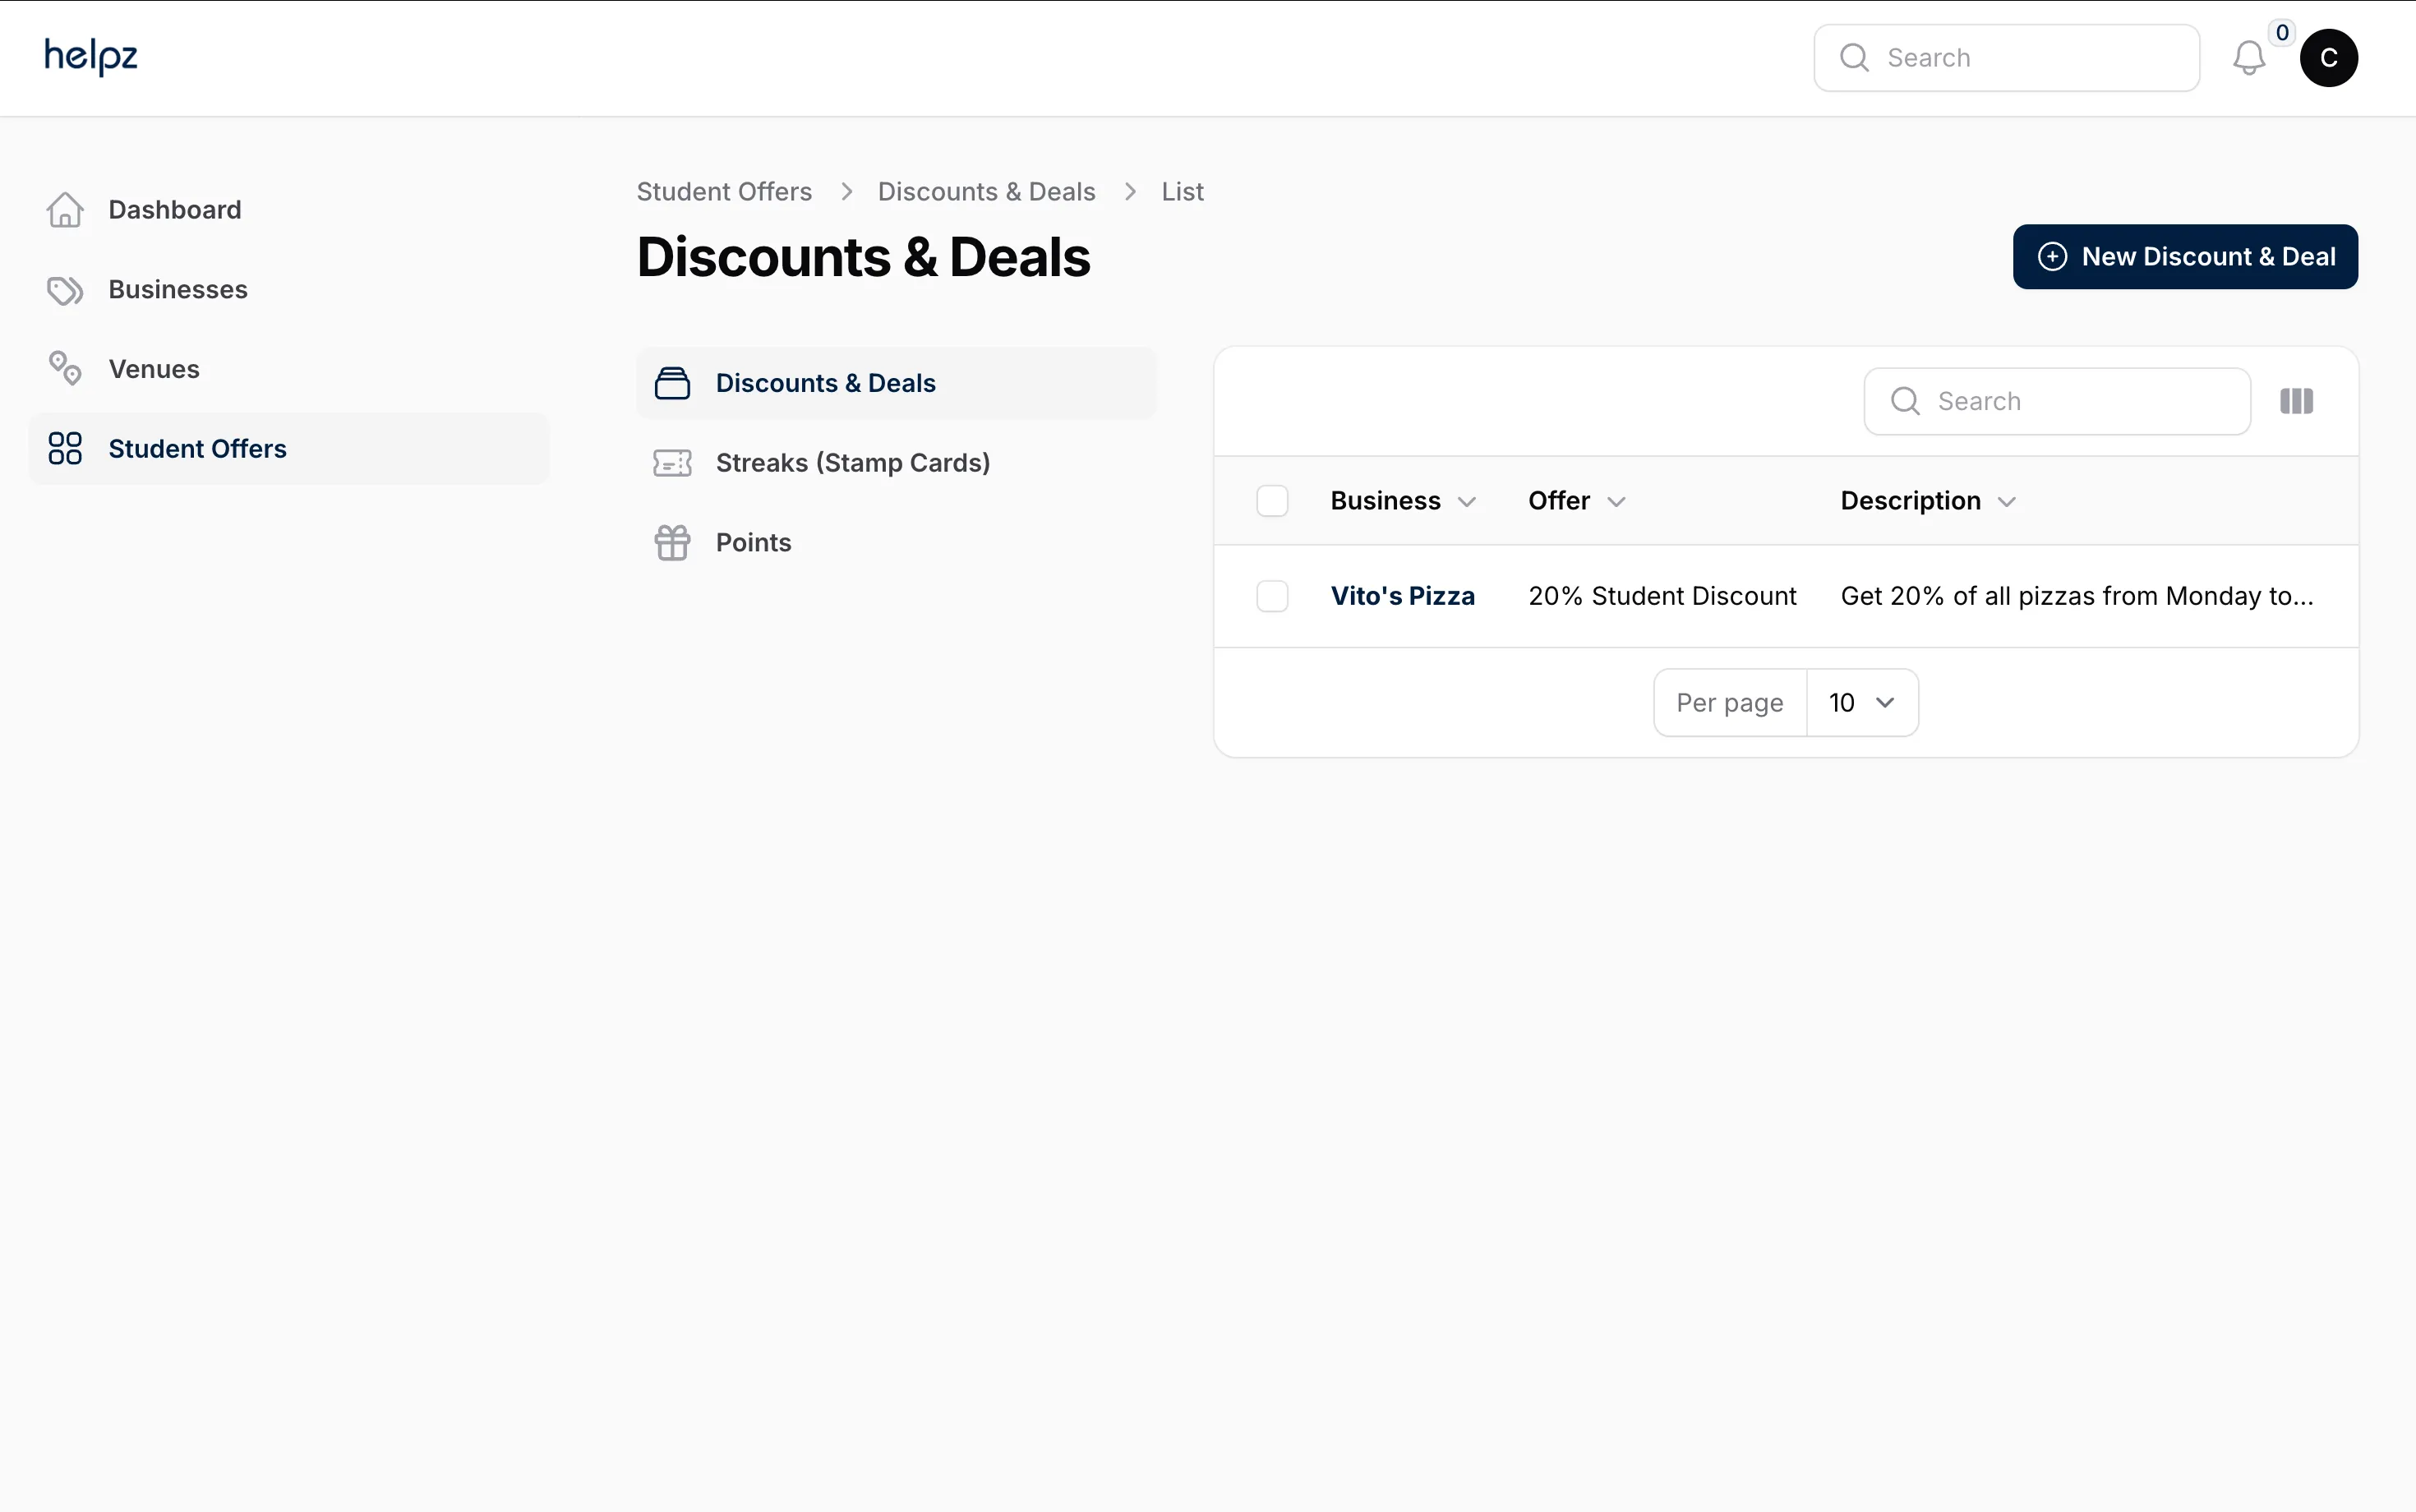Click New Discount & Deal button
Image resolution: width=2416 pixels, height=1512 pixels.
pyautogui.click(x=2185, y=257)
